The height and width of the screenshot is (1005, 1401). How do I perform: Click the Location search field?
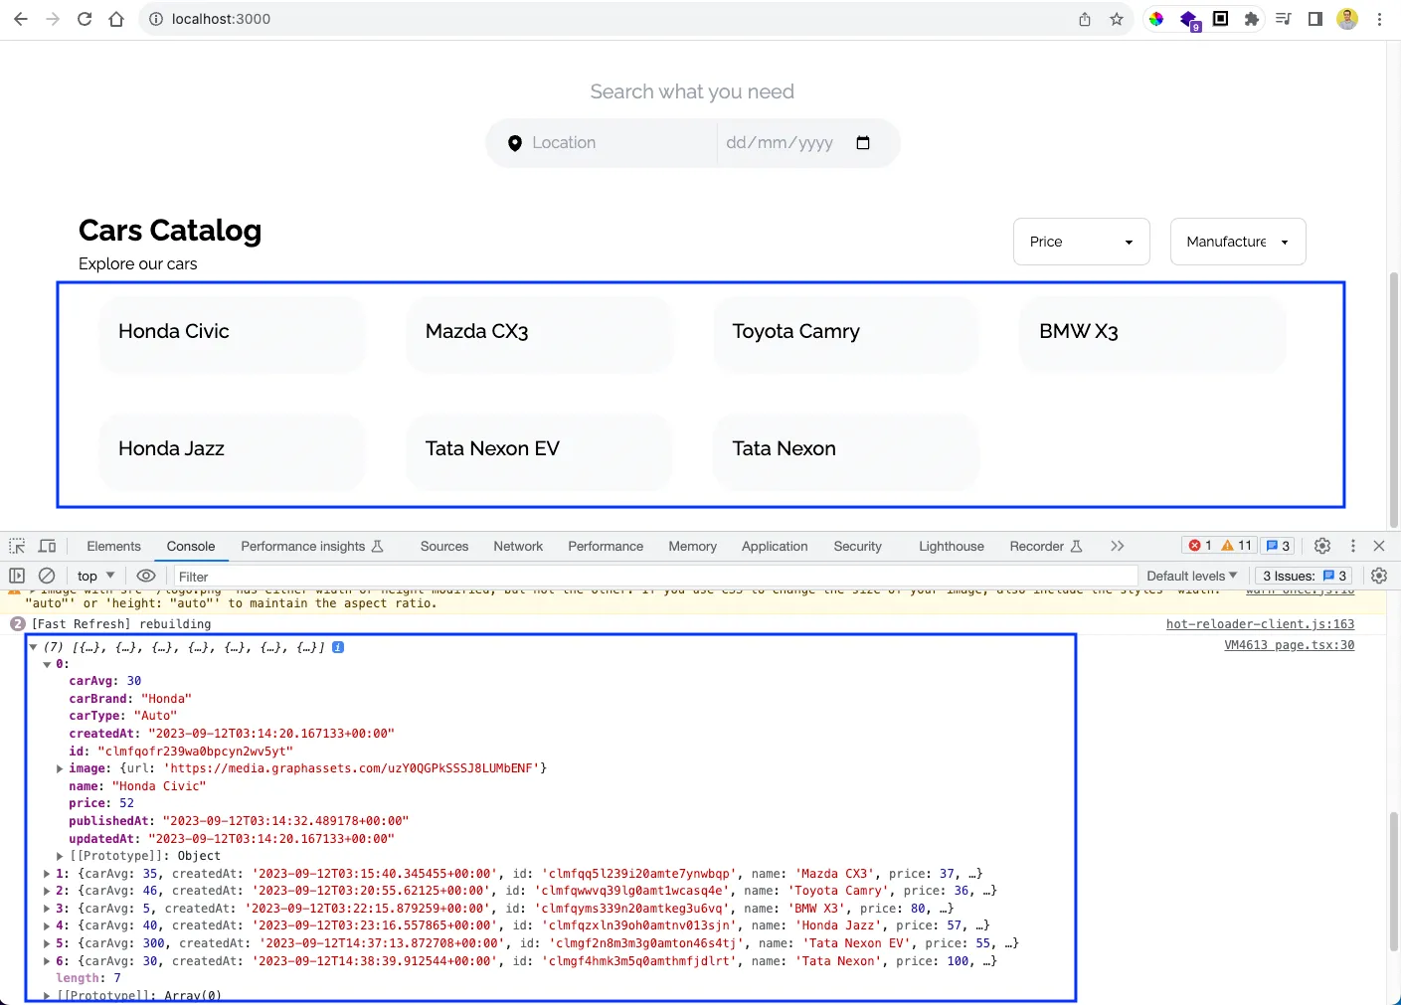(x=602, y=143)
